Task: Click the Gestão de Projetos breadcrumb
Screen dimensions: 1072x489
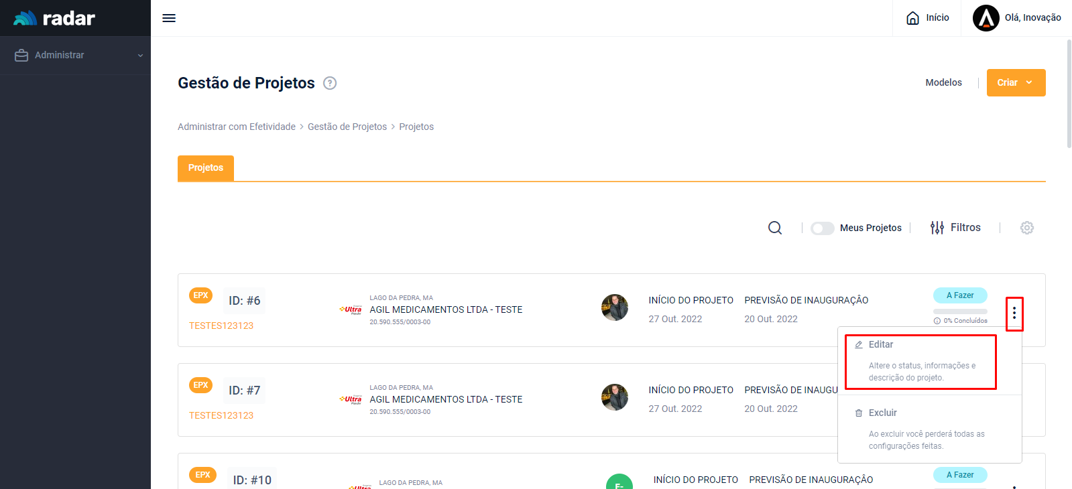Action: point(347,127)
